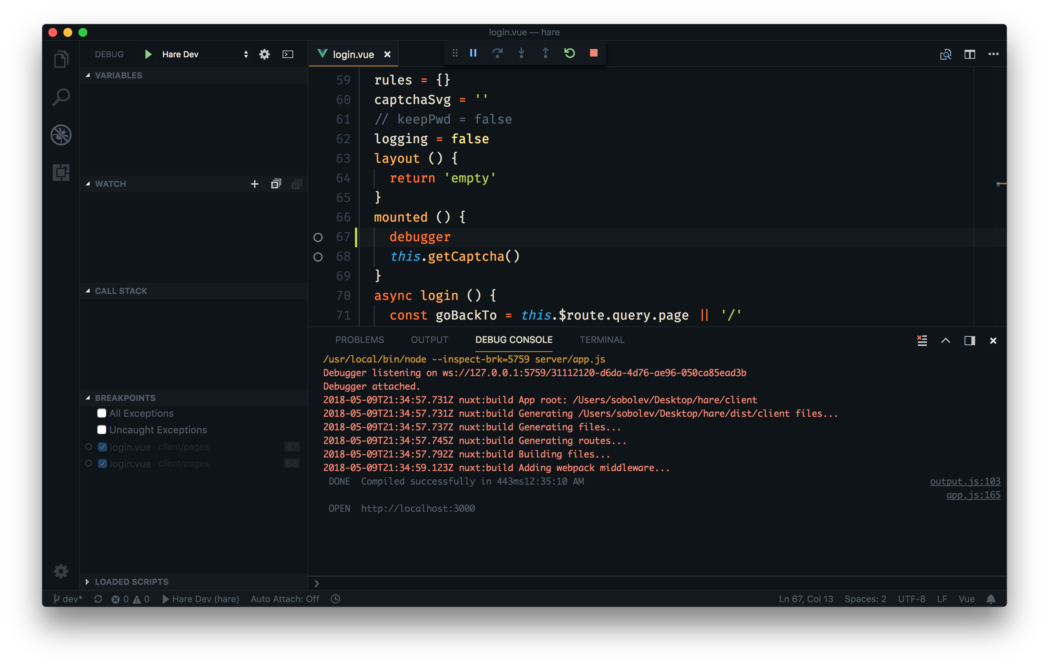Collapse the CALL STACK section
1049x667 pixels.
coord(88,291)
